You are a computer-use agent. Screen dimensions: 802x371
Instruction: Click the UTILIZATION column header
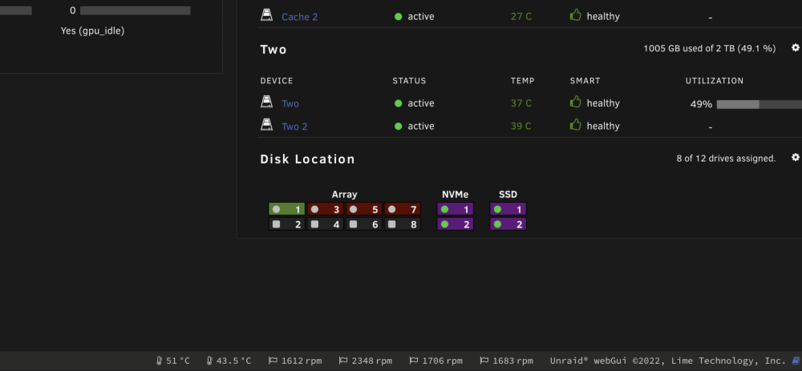click(715, 81)
